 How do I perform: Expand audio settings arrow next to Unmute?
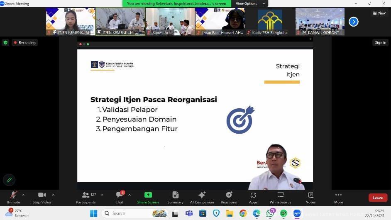pyautogui.click(x=23, y=195)
